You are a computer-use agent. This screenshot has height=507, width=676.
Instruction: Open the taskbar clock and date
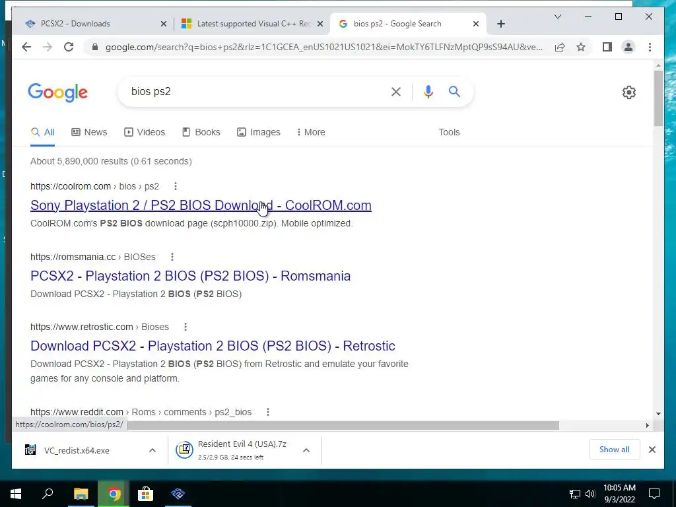pos(619,494)
